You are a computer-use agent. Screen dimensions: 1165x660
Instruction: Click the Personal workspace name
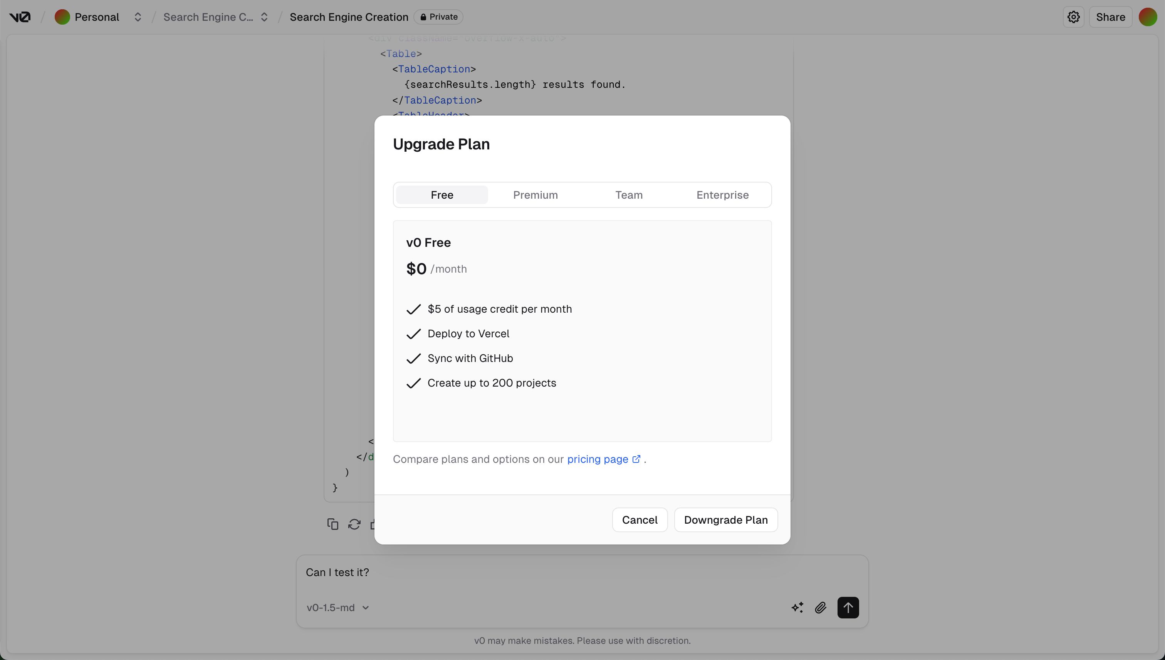point(97,17)
